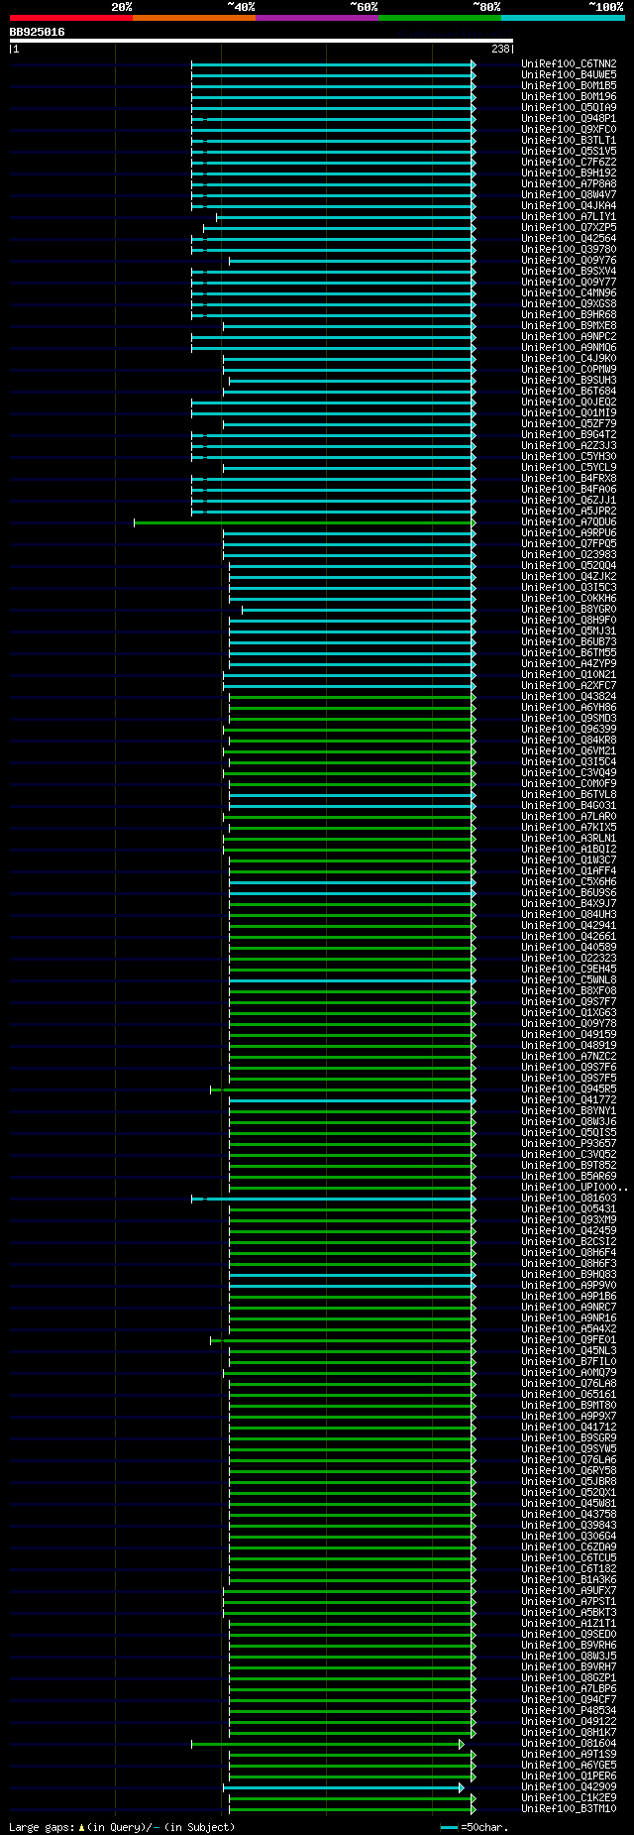Select hit label UniRef100_A3RLN1
The height and width of the screenshot is (1835, 634).
569,838
